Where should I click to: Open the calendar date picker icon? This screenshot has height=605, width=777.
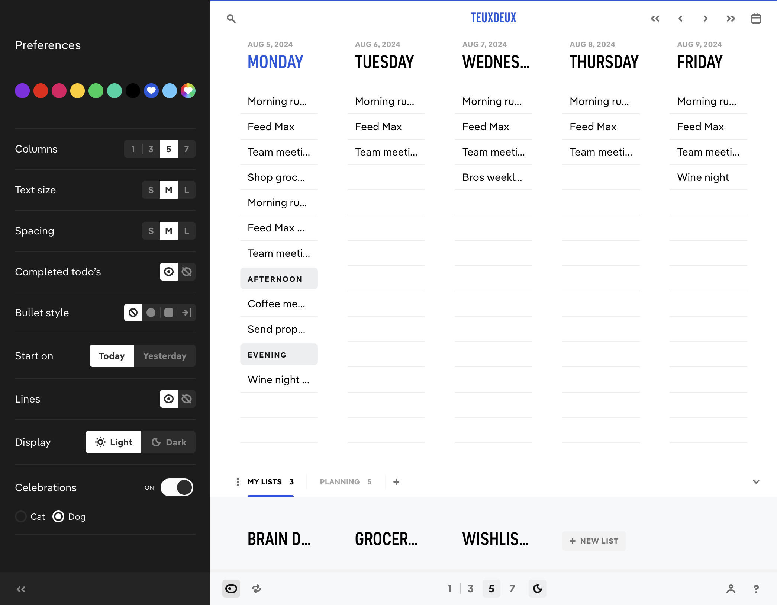coord(756,19)
